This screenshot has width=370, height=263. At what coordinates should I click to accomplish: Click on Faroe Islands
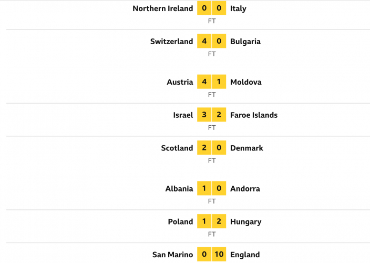pos(254,115)
